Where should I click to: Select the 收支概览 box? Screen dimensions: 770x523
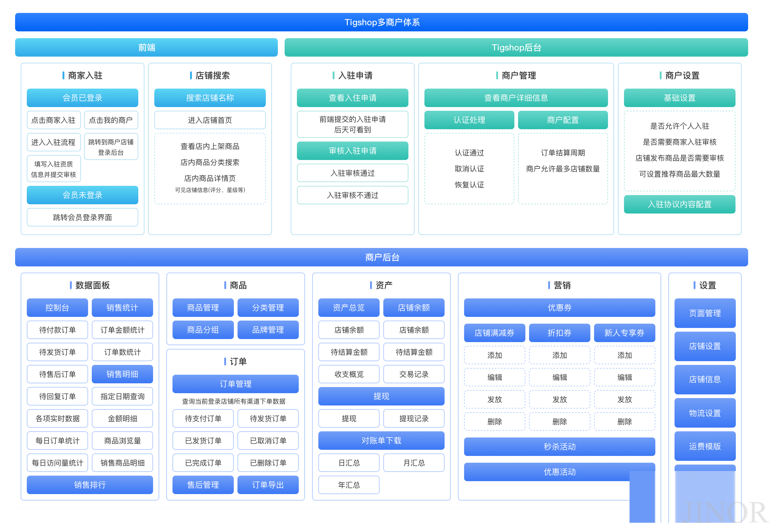point(349,374)
